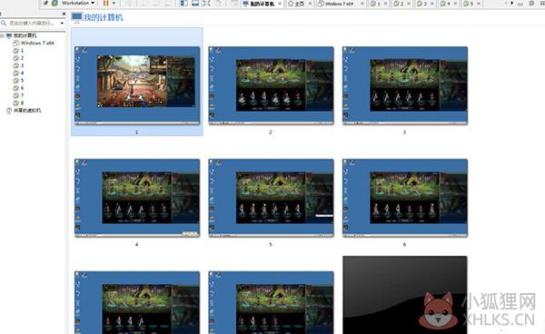This screenshot has width=545, height=334.
Task: Toggle the thumbnail bar view icon
Action: click(x=195, y=4)
